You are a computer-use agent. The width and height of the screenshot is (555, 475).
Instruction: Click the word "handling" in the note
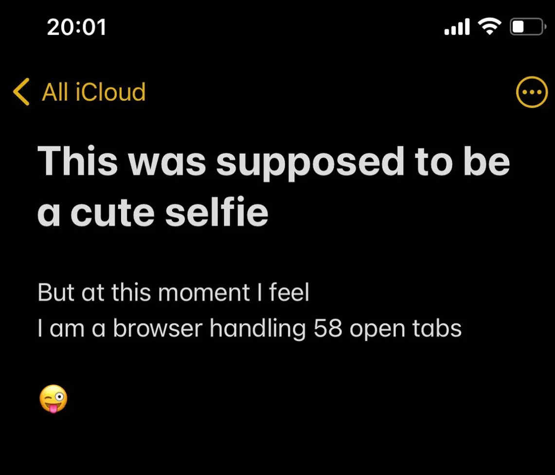pos(258,329)
